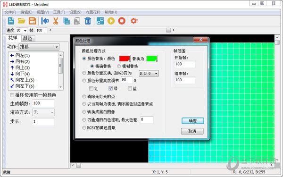The image size is (283, 177).
Task: Delete with the trash can icon
Action: [x=88, y=21]
